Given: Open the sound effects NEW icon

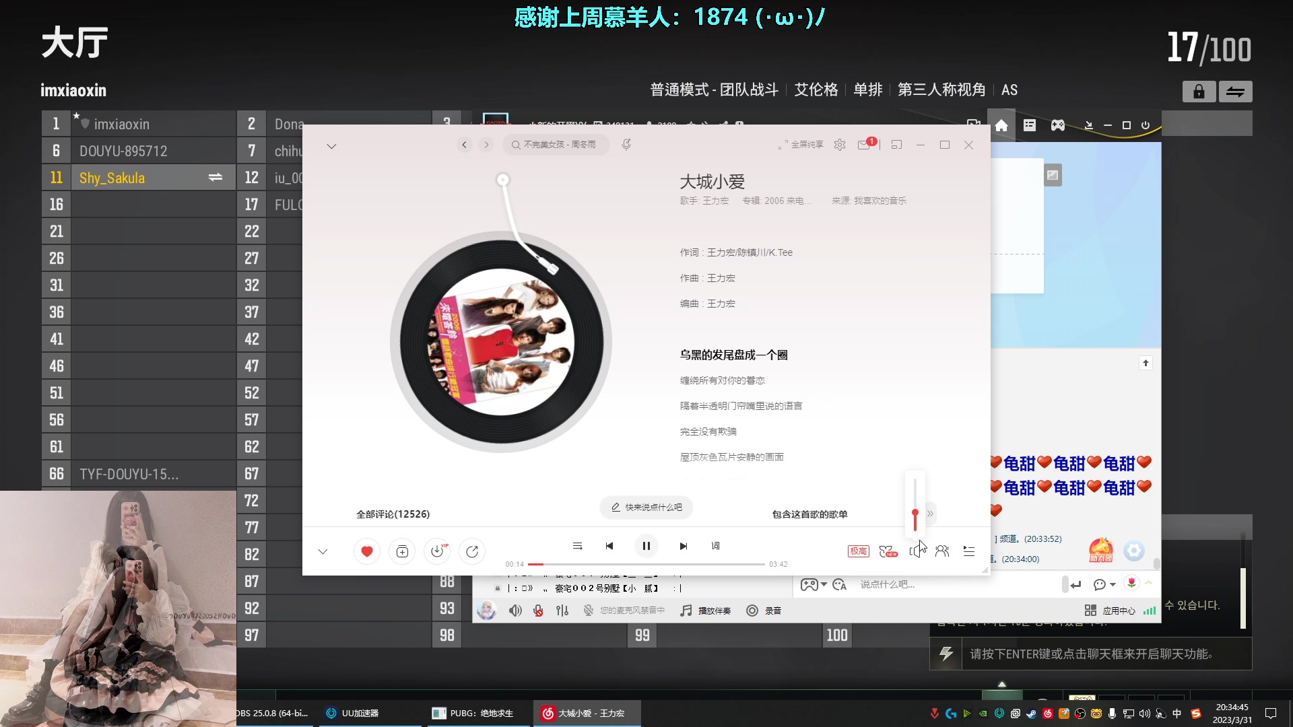Looking at the screenshot, I should click(x=888, y=551).
